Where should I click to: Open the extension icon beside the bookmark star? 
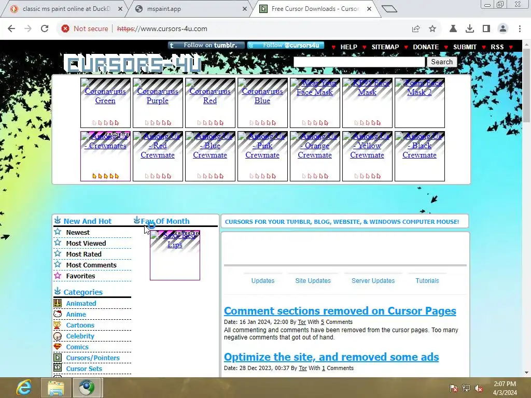[453, 29]
